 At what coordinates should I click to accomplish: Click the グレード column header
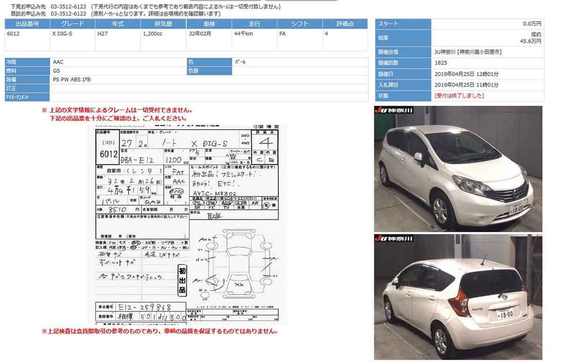coord(73,24)
